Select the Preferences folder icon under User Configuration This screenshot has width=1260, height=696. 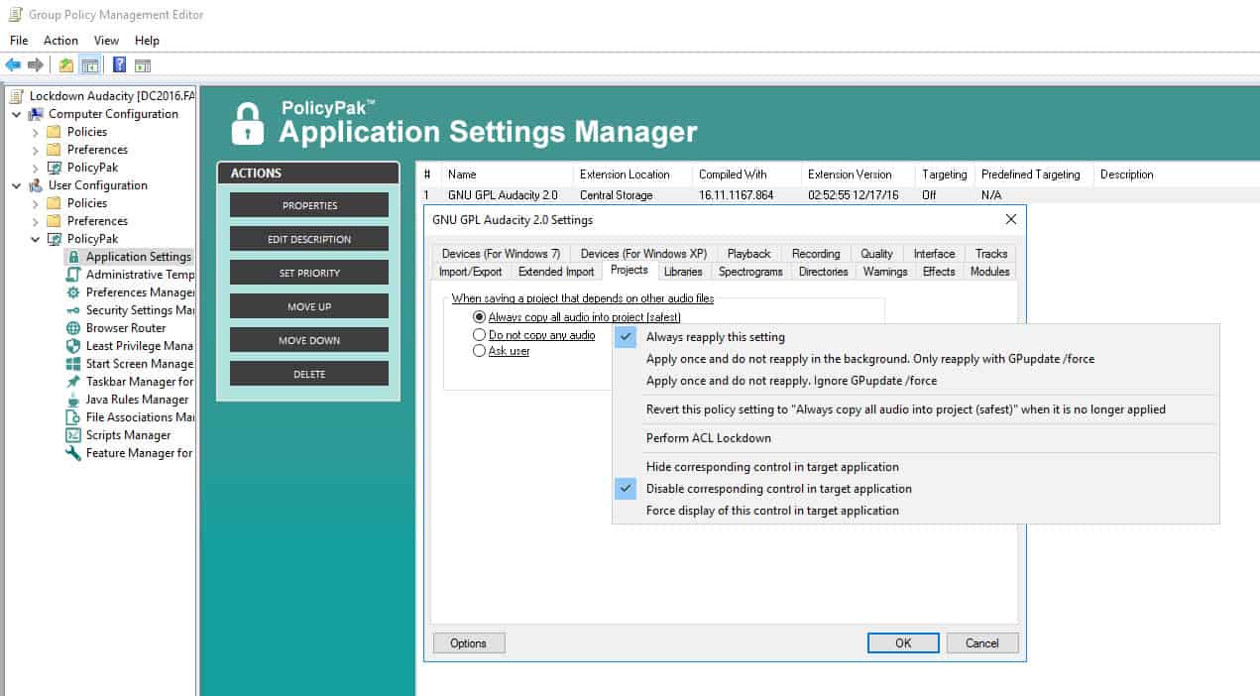pos(54,221)
